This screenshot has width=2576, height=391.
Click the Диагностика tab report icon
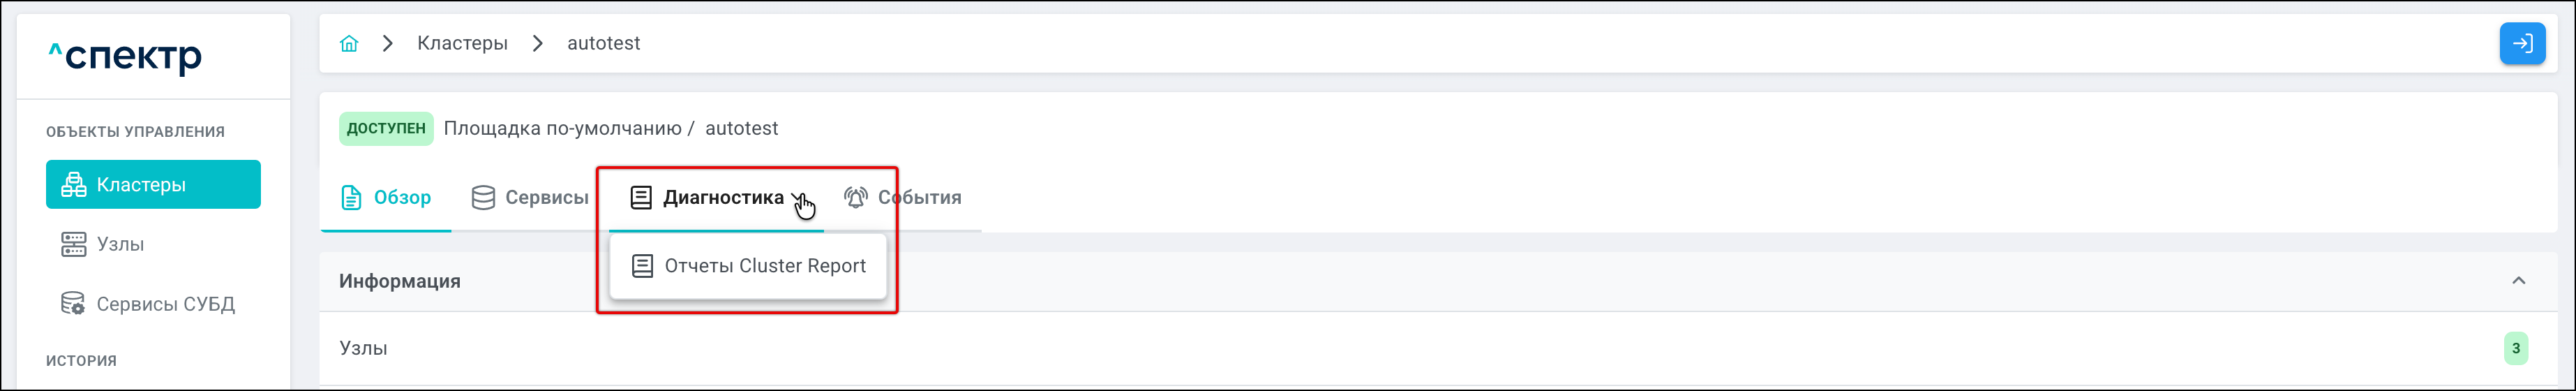(641, 198)
